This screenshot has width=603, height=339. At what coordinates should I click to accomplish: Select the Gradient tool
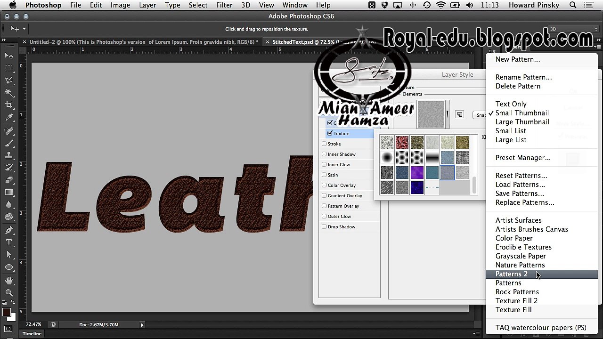click(x=9, y=192)
